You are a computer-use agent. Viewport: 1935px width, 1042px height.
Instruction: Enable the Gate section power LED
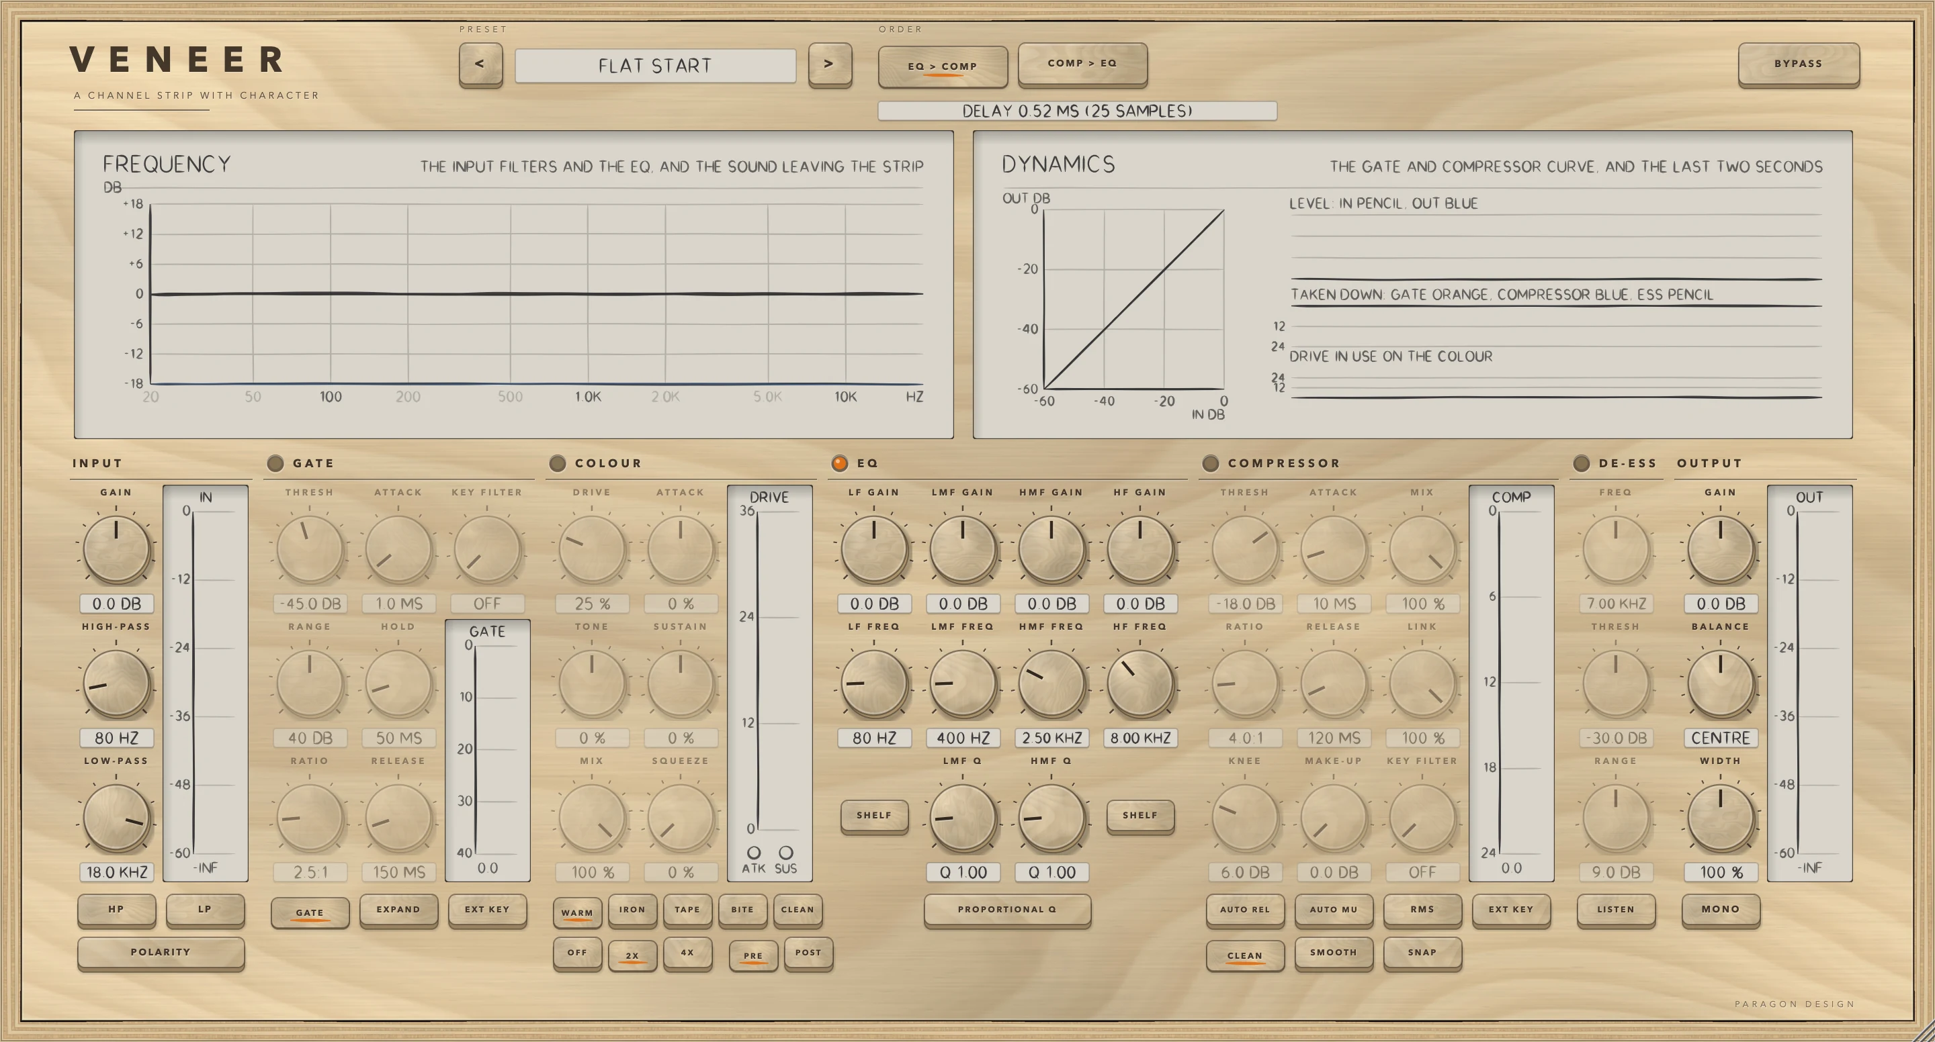click(x=275, y=463)
